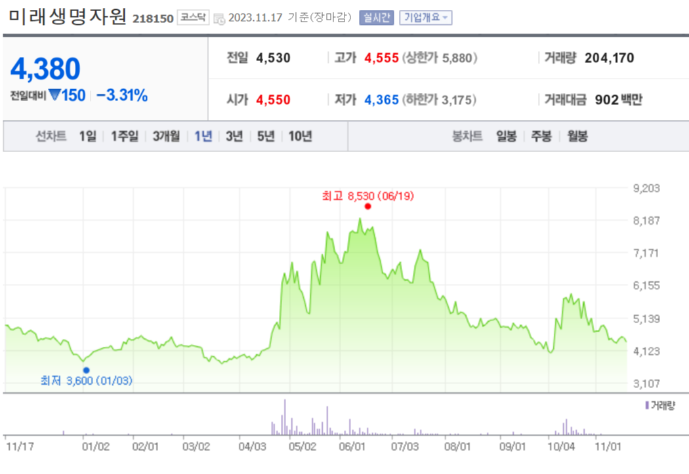
Task: Click the blue 최저 3,600 marker dot
Action: click(86, 370)
